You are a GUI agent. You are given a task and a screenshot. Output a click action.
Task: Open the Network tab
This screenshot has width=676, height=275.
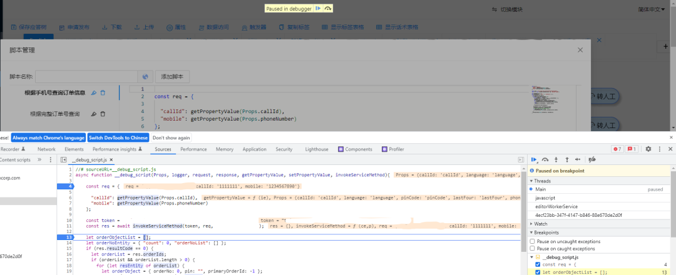46,149
